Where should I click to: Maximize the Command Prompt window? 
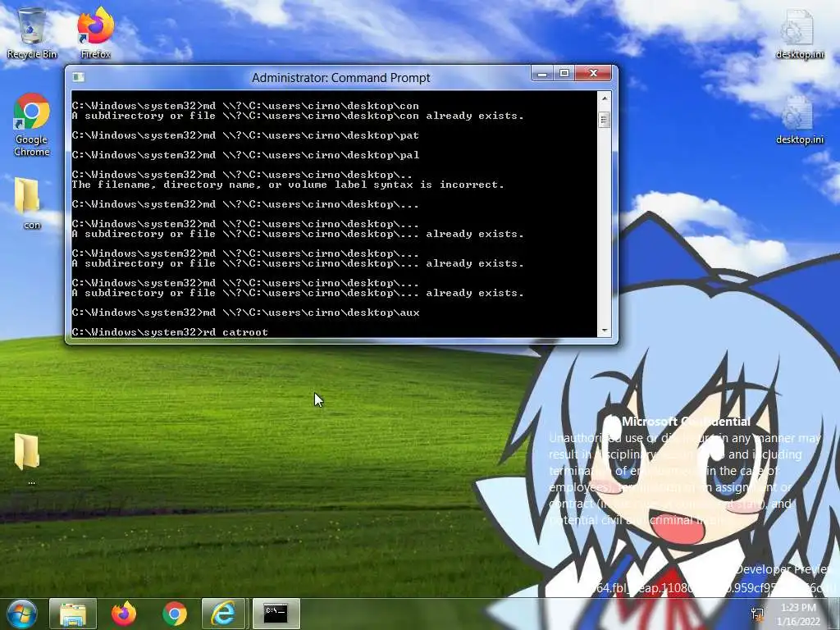coord(564,73)
